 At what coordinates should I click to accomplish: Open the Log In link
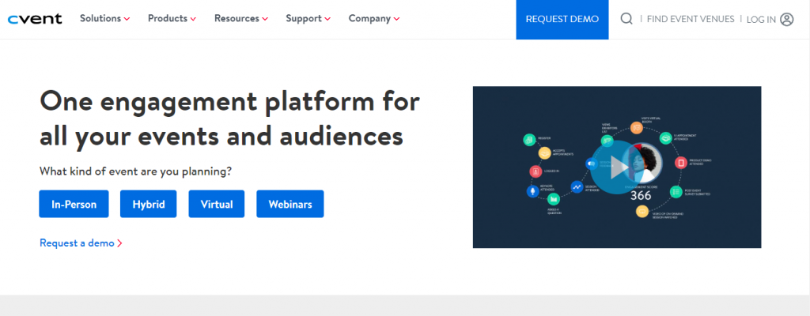tap(770, 19)
